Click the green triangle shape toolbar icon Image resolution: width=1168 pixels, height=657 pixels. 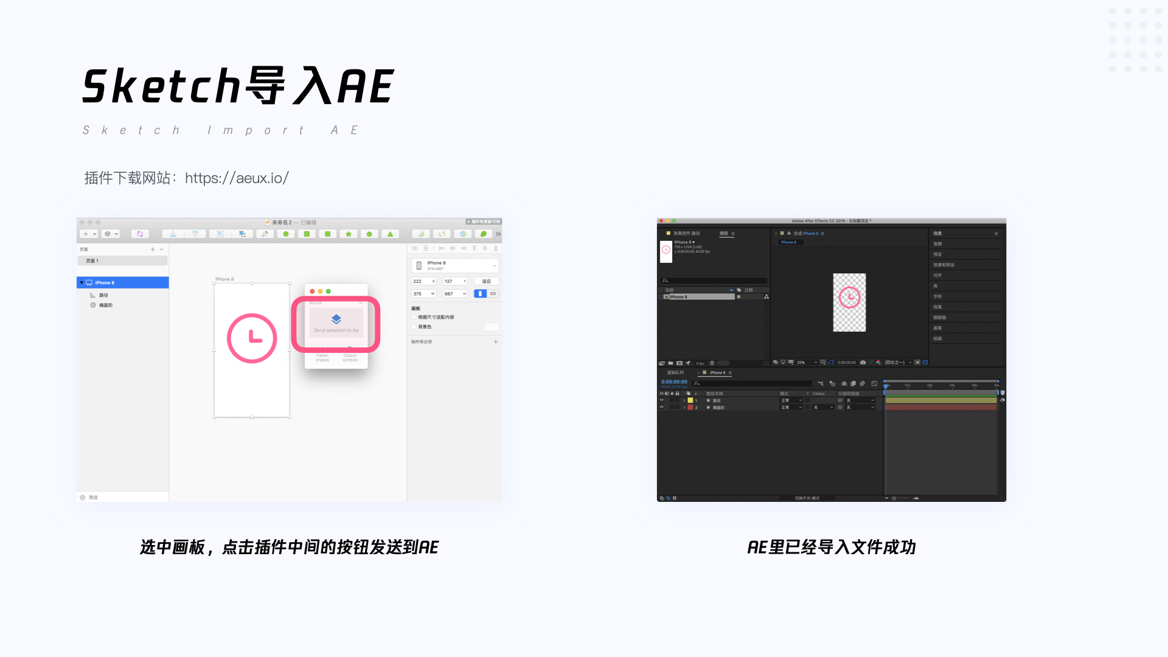(390, 234)
